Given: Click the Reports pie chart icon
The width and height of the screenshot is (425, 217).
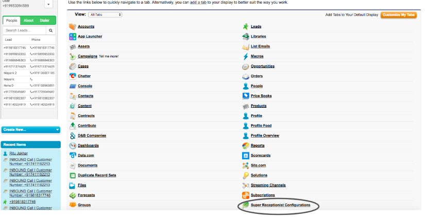Looking at the screenshot, I should [x=246, y=146].
